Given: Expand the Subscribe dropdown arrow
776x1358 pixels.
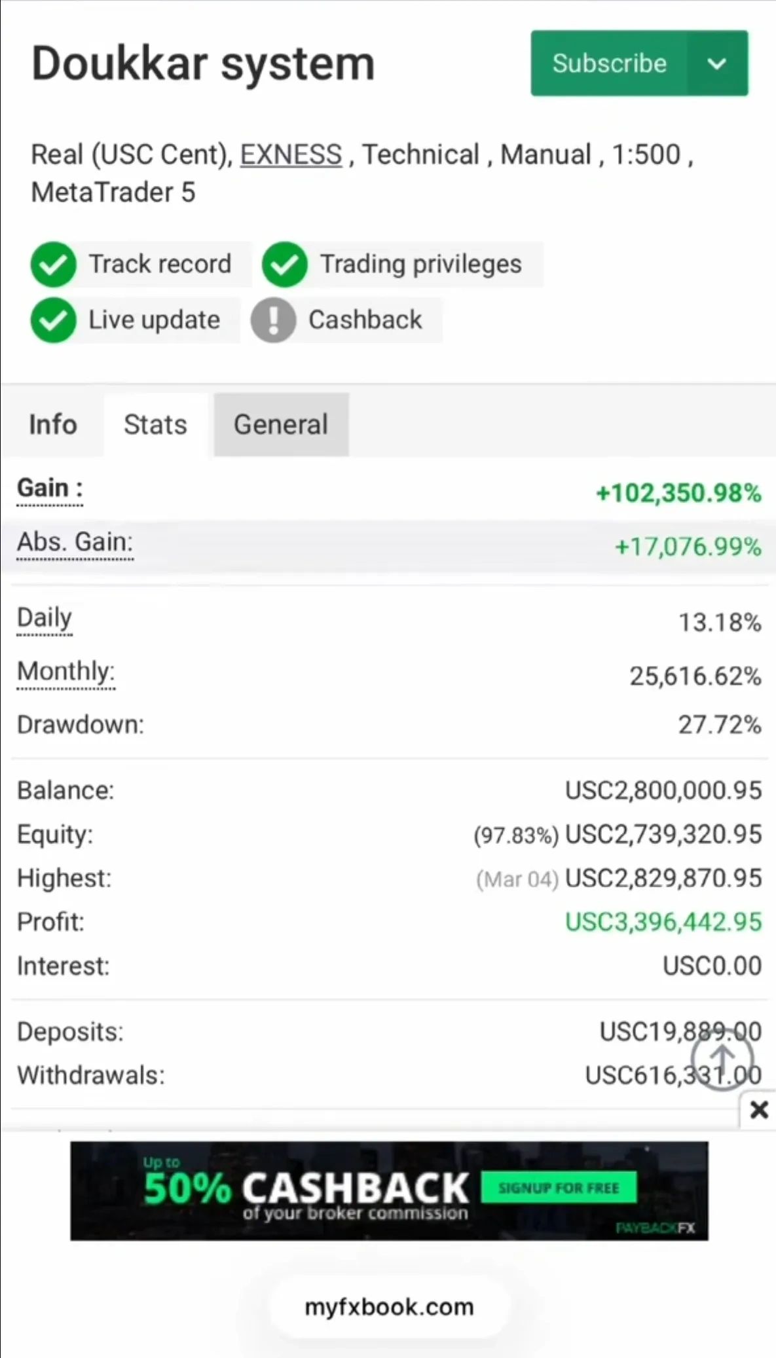Looking at the screenshot, I should pos(717,64).
